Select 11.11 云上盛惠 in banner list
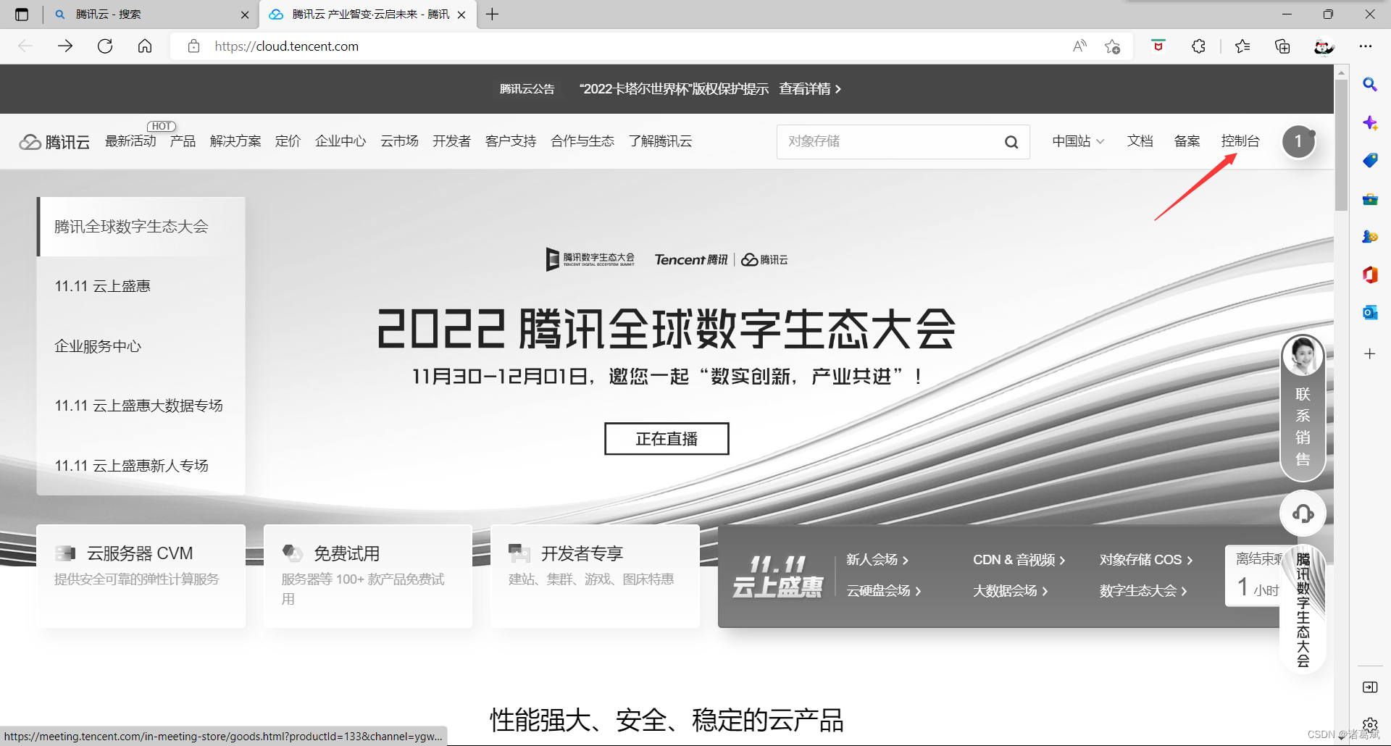1391x746 pixels. coord(141,286)
